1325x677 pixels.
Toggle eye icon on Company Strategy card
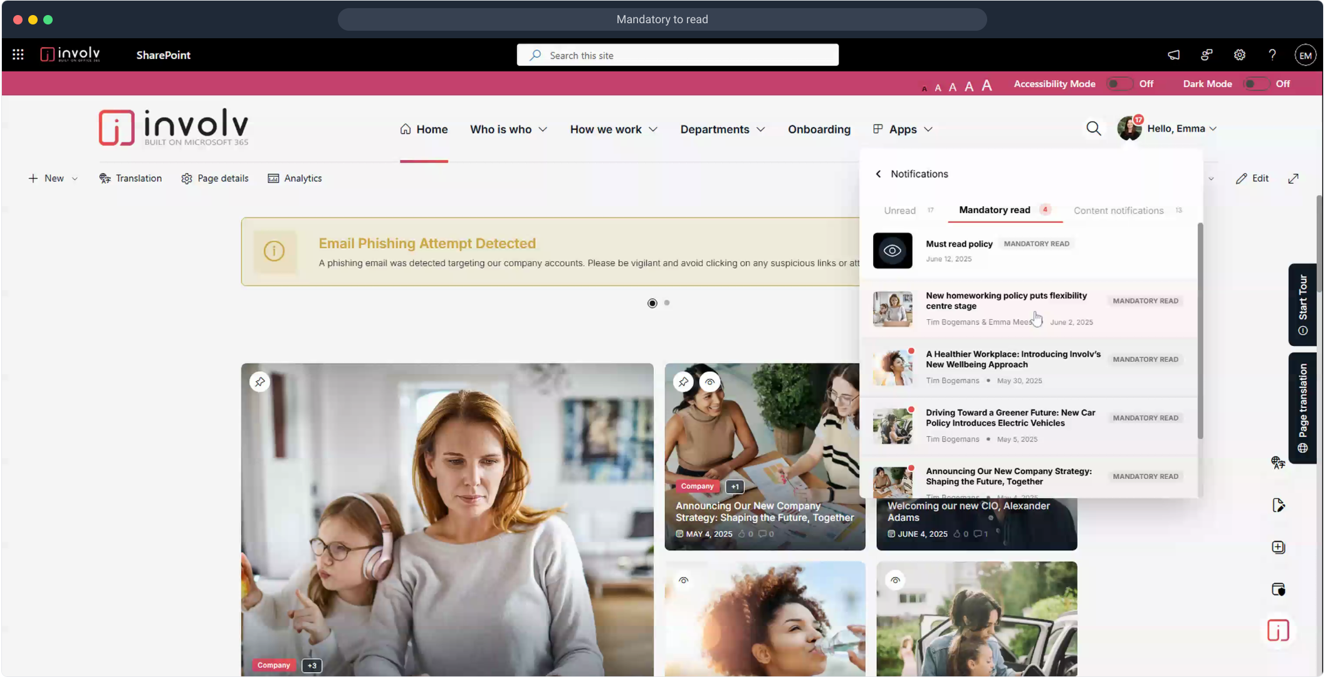tap(710, 381)
